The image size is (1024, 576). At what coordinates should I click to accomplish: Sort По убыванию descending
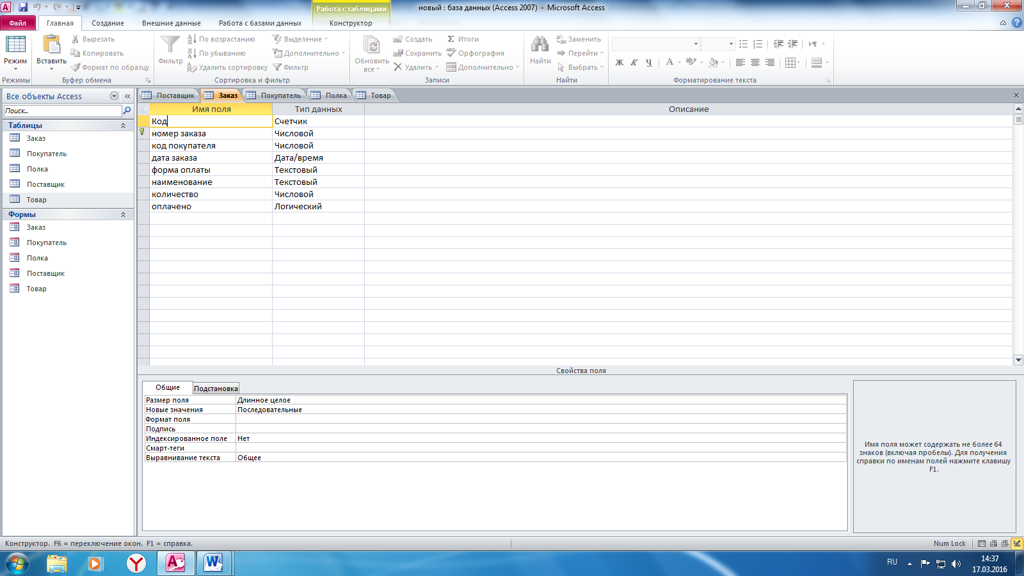[x=216, y=53]
